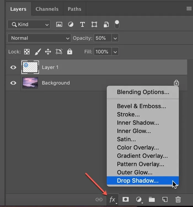Lock transparent pixels icon
The height and width of the screenshot is (207, 193).
[x=27, y=52]
